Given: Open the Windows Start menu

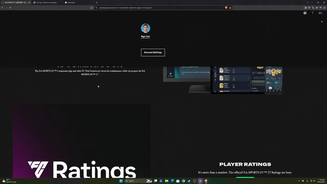Looking at the screenshot, I should pyautogui.click(x=121, y=181).
